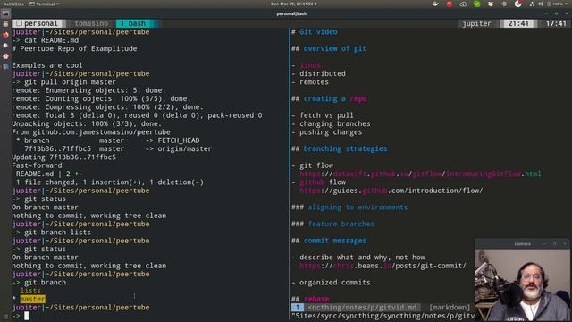Image resolution: width=572 pixels, height=322 pixels.
Task: Click the chris.beams.io git-commit URL
Action: (x=383, y=266)
